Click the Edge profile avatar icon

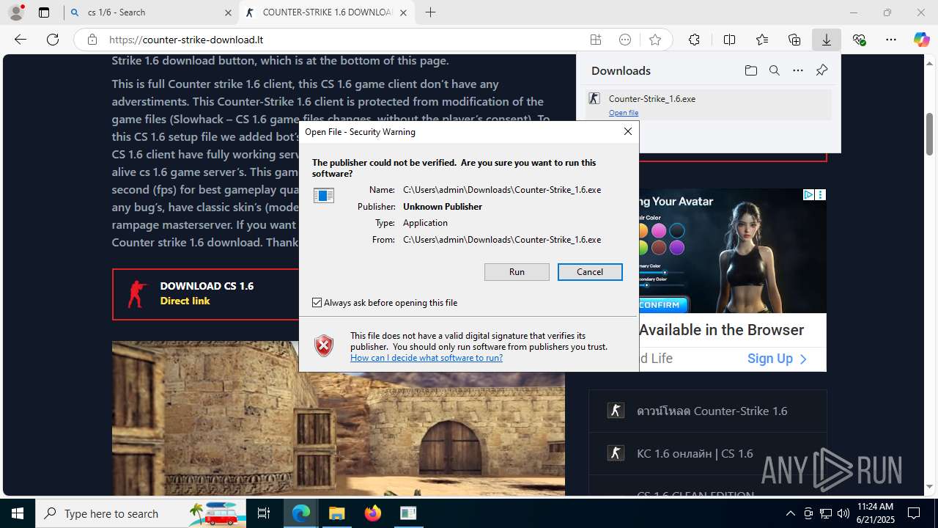tap(15, 12)
